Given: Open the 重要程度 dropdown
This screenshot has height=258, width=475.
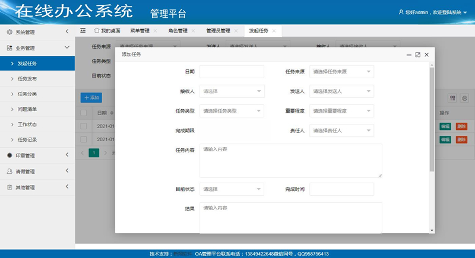Looking at the screenshot, I should point(341,111).
